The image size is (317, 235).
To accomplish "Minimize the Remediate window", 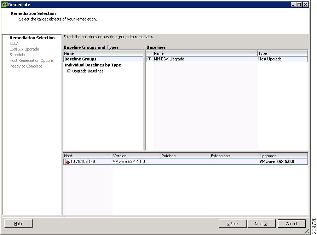I will click(293, 5).
